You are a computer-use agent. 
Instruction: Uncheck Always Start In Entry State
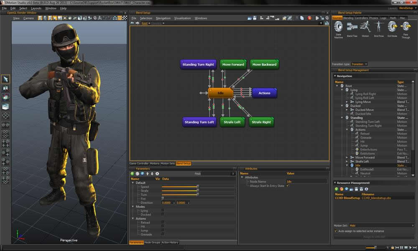coord(288,185)
